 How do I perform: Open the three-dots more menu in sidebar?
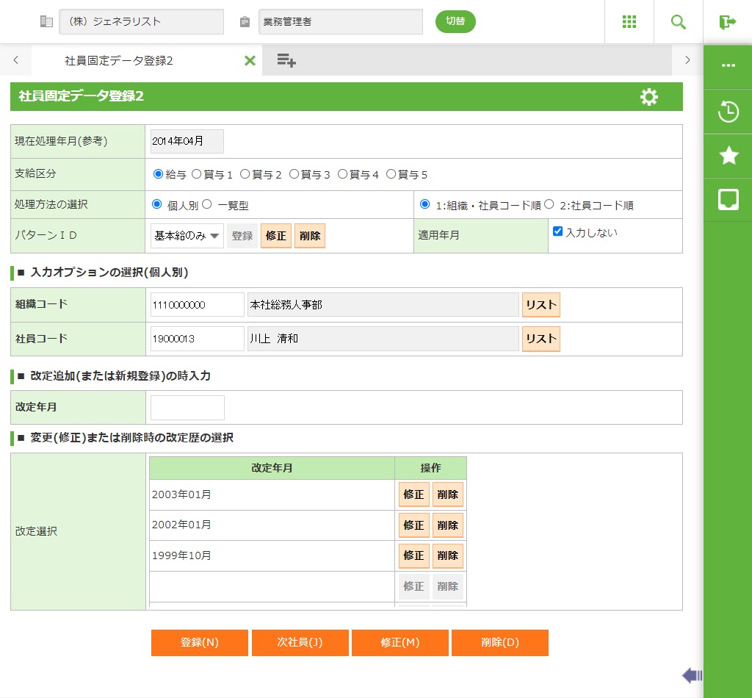[728, 65]
